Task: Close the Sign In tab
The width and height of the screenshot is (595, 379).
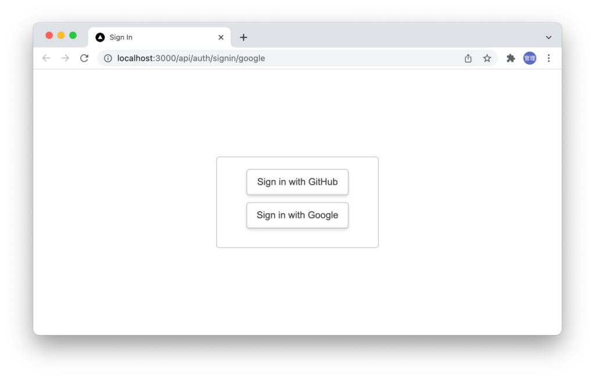Action: tap(221, 37)
